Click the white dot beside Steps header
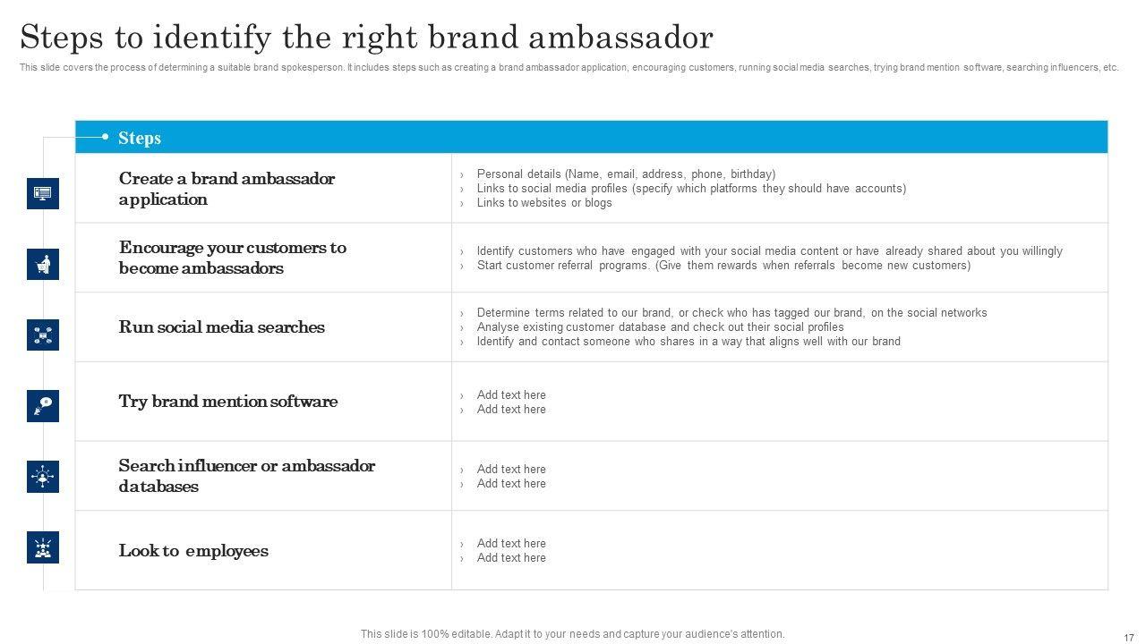 coord(105,137)
